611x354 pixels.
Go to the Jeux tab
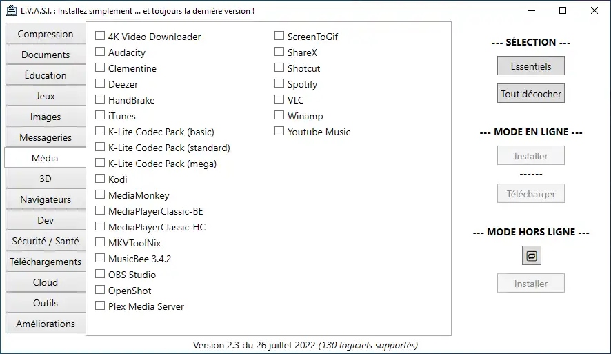46,96
